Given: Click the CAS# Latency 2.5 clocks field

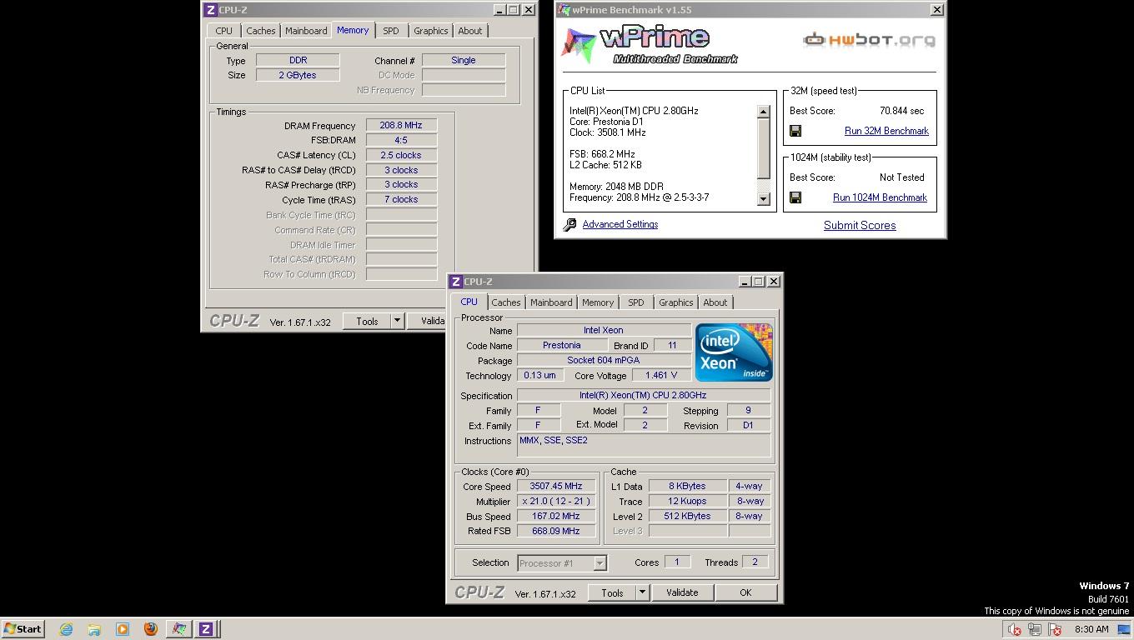Looking at the screenshot, I should coord(401,155).
